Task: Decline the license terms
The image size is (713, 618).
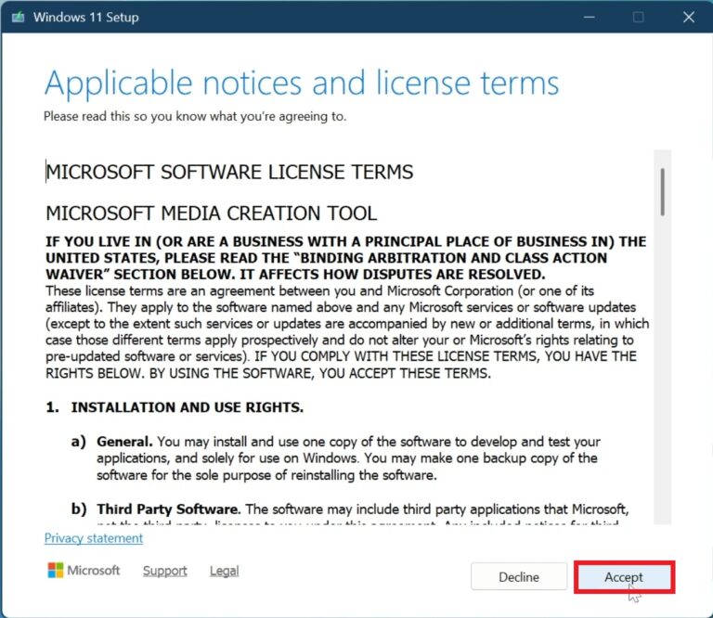Action: (518, 577)
